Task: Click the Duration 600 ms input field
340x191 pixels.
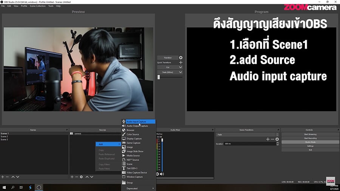Action: coord(250,143)
